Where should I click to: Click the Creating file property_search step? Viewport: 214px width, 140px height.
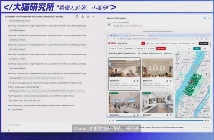36,78
